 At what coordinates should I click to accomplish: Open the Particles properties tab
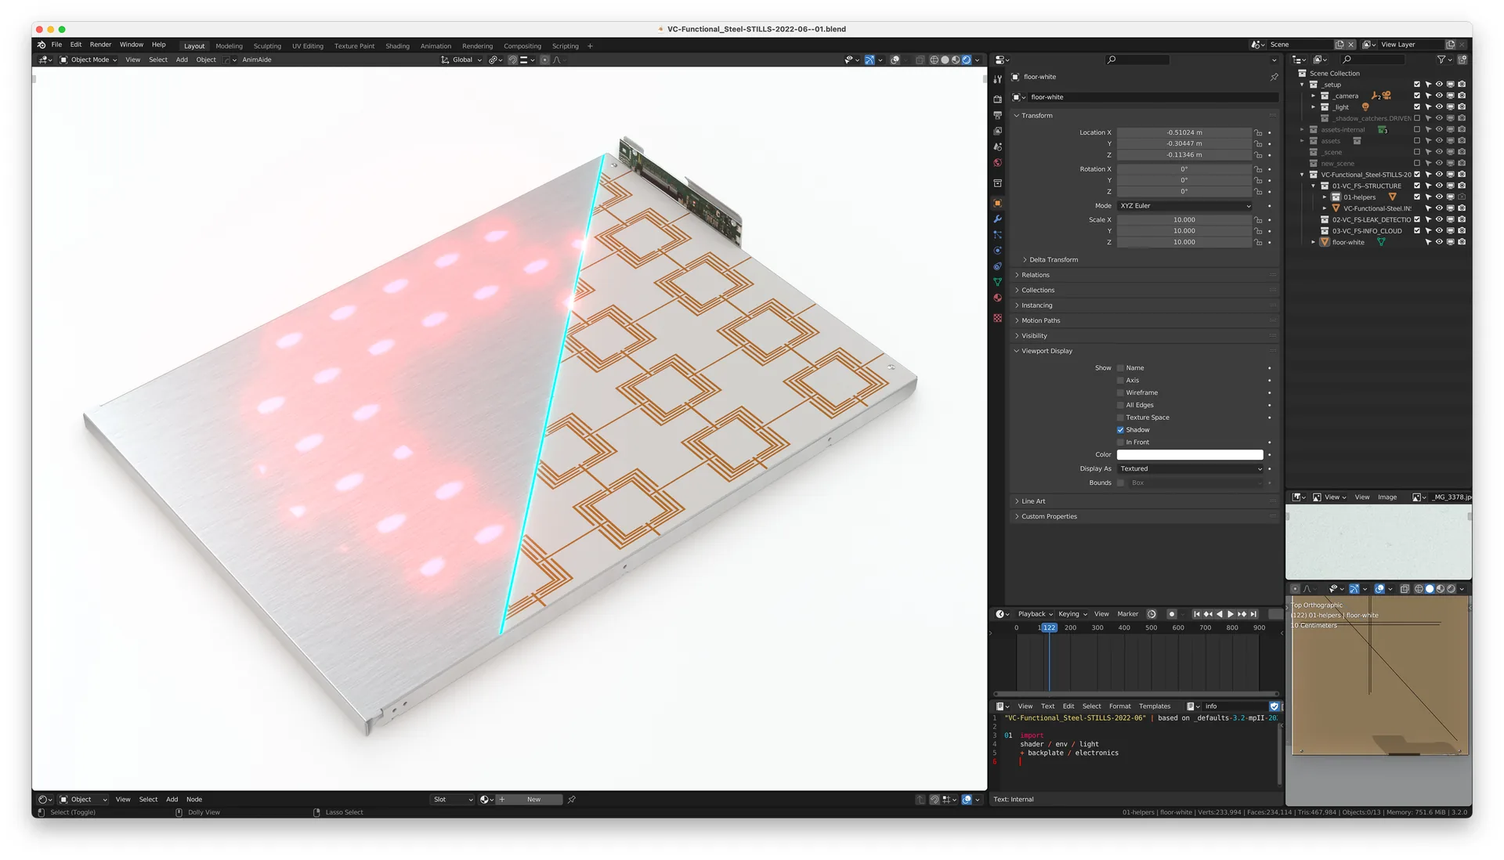[997, 234]
